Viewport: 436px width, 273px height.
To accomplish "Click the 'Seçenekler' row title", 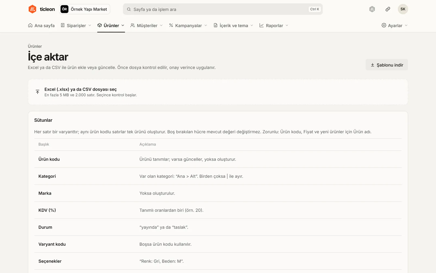I will tap(50, 261).
